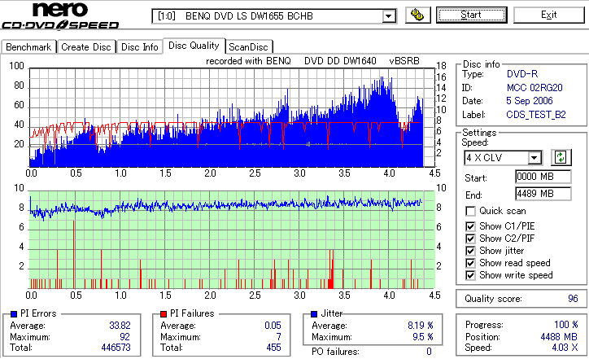Click the refresh speed list icon
This screenshot has width=589, height=359.
tap(561, 157)
